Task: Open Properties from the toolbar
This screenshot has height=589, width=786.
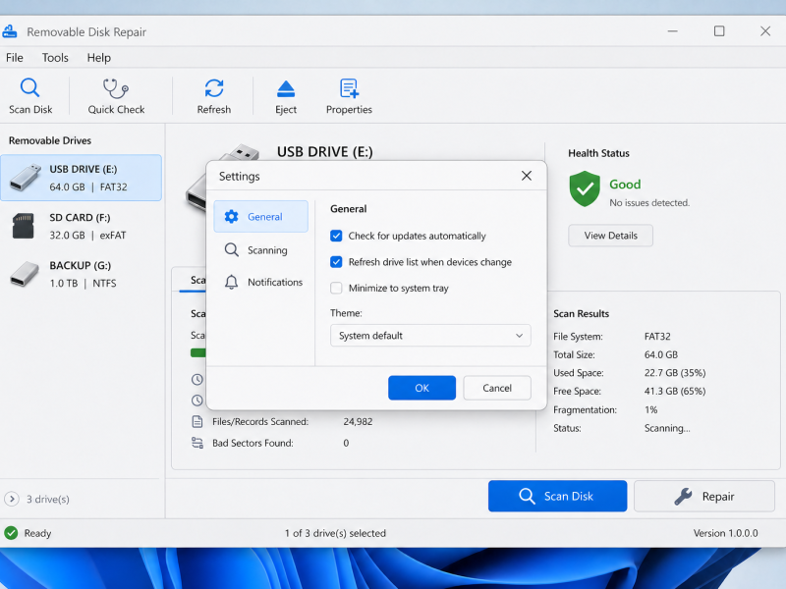Action: point(349,95)
